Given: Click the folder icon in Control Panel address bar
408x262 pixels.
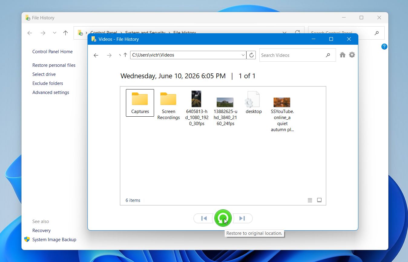Looking at the screenshot, I should point(80,33).
